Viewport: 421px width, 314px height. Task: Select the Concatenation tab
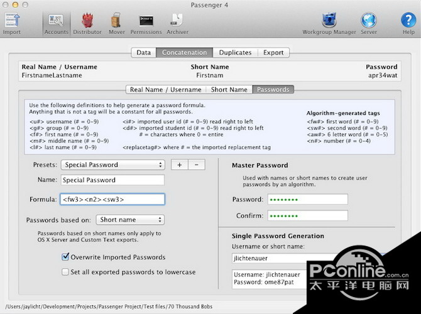click(x=185, y=53)
